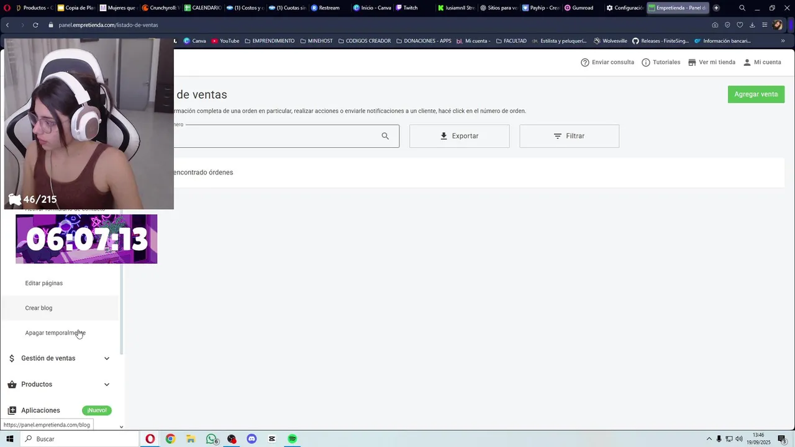Select Apagar temporalmente in the sidebar
Viewport: 795px width, 447px height.
coord(55,333)
